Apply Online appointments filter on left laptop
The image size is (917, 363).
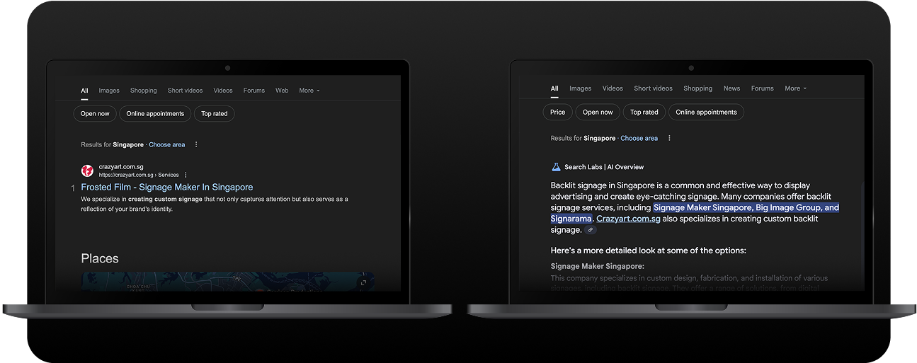tap(155, 113)
